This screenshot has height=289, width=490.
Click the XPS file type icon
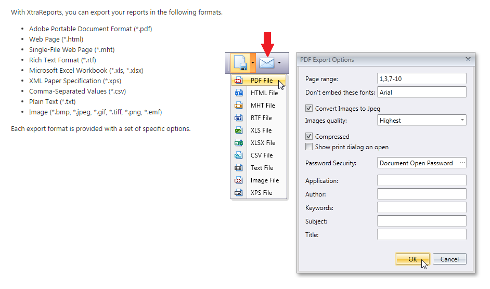point(238,193)
